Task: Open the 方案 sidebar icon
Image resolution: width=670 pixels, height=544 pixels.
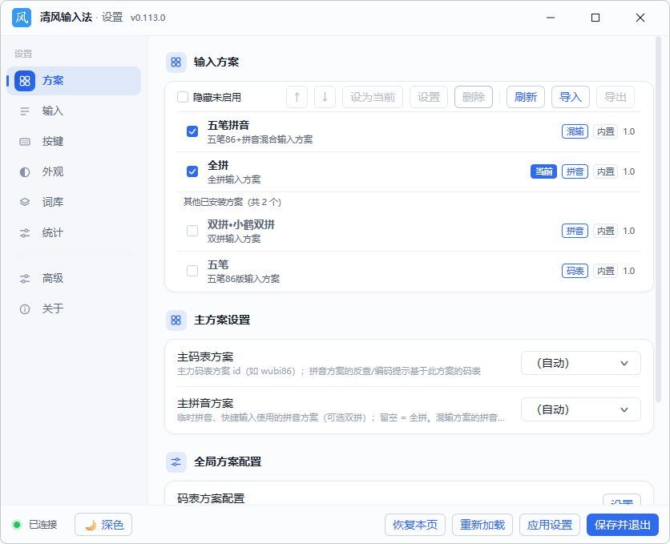Action: click(25, 81)
